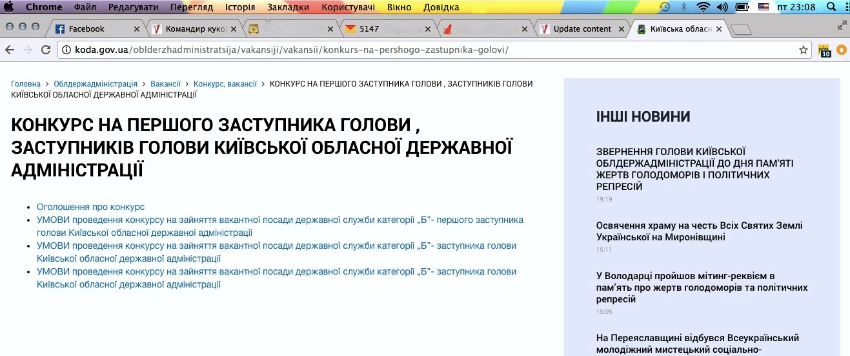Open the Облдержадміністрація breadcrumb link
The height and width of the screenshot is (356, 850).
click(x=96, y=84)
